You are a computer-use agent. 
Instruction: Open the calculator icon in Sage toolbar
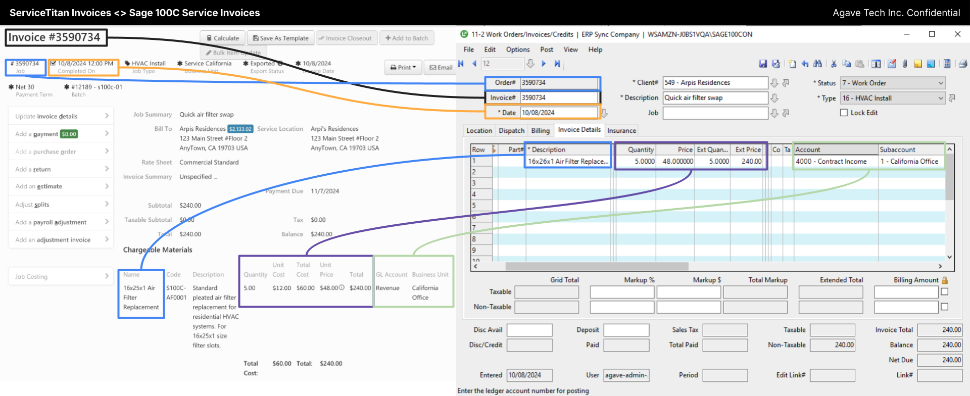(947, 64)
